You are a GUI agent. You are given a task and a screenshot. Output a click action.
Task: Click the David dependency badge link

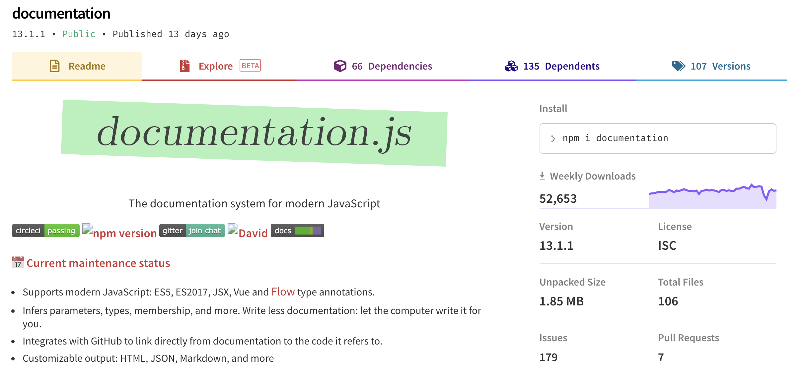pyautogui.click(x=253, y=233)
